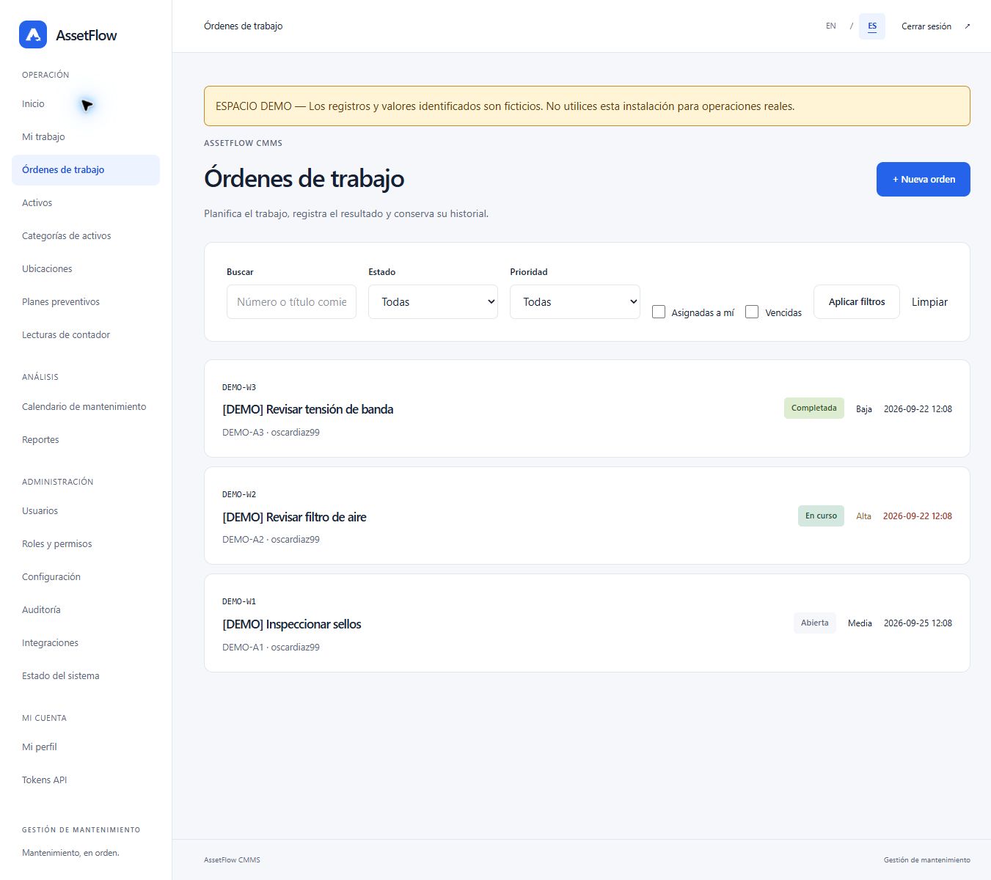Open order [DEMO] Revisar tensión de banda

308,409
